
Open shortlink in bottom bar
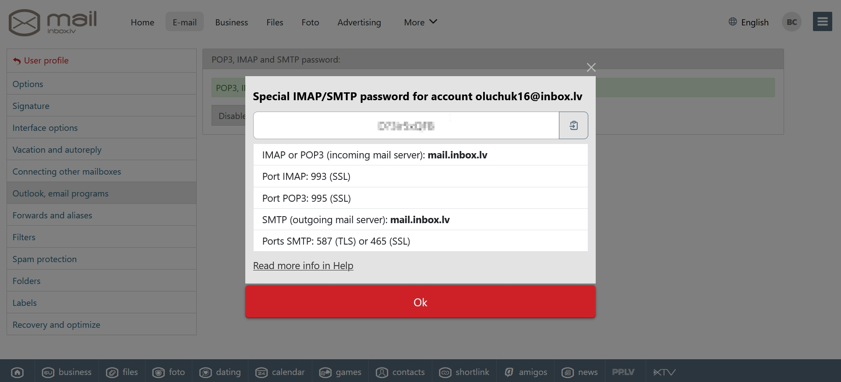(464, 372)
